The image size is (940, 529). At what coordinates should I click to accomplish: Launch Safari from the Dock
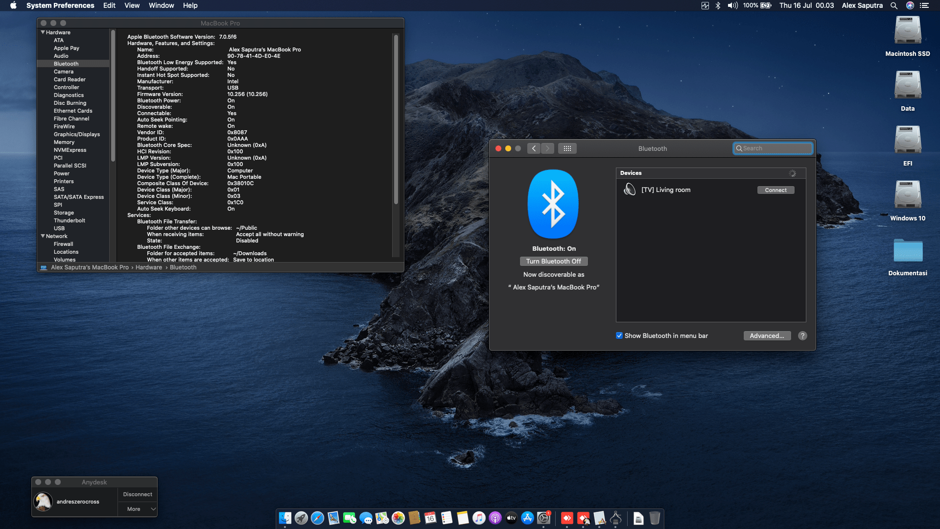317,519
